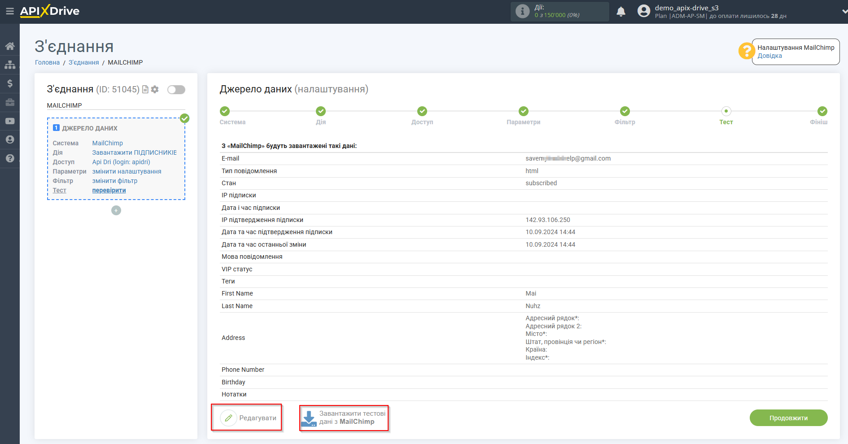Open the video tutorials sidebar icon
The image size is (848, 444).
click(x=10, y=121)
